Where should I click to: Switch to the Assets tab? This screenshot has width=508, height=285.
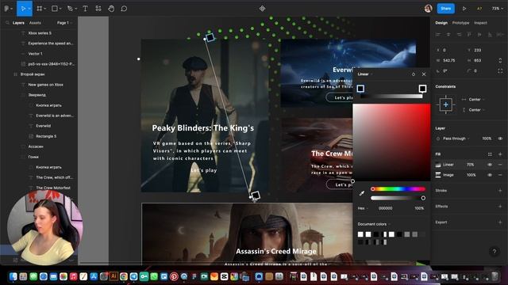pos(35,23)
